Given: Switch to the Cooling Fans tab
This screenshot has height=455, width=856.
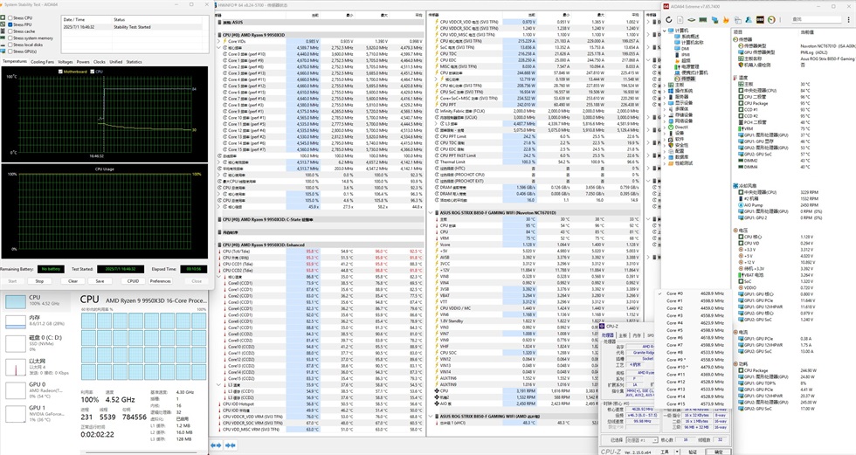Looking at the screenshot, I should [x=42, y=62].
